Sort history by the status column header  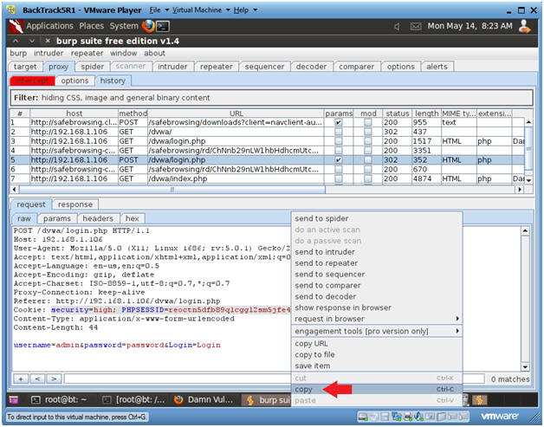398,113
